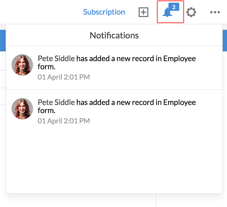Click the second notification's 01 April timestamp
Screen dimensions: 227x207
pos(64,121)
